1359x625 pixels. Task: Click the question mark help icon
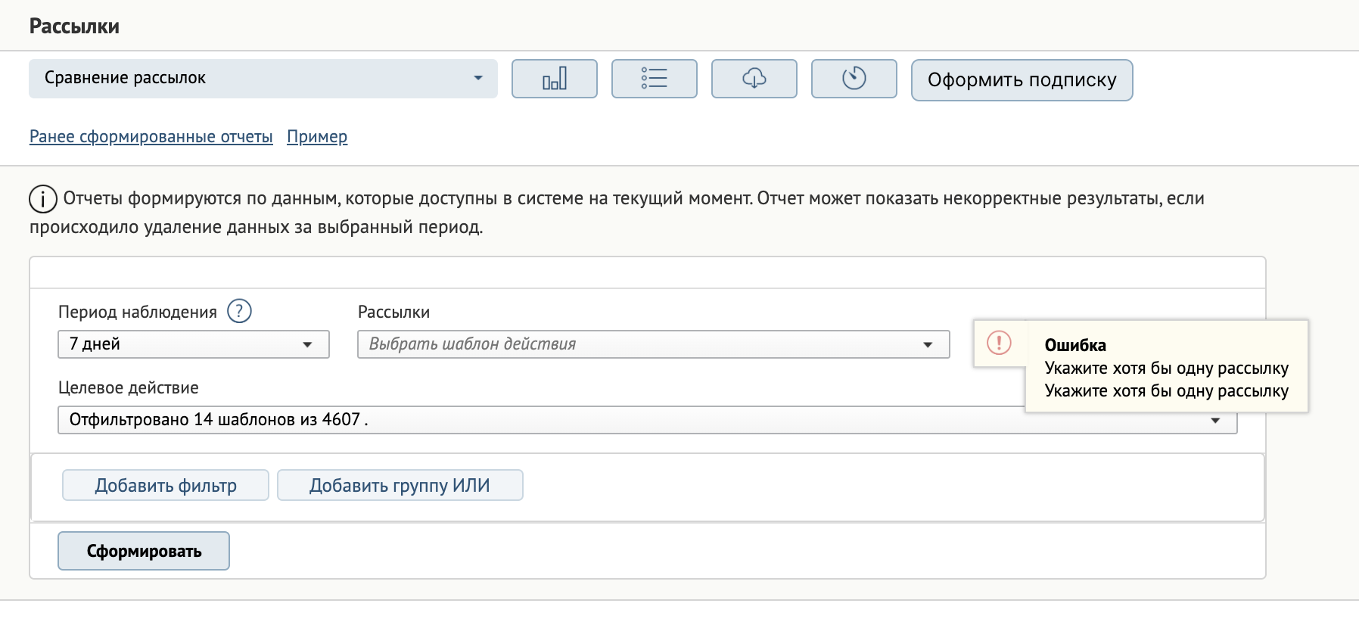point(239,311)
